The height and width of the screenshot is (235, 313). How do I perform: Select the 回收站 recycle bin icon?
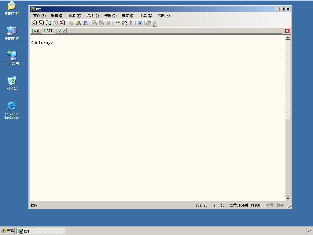click(12, 83)
